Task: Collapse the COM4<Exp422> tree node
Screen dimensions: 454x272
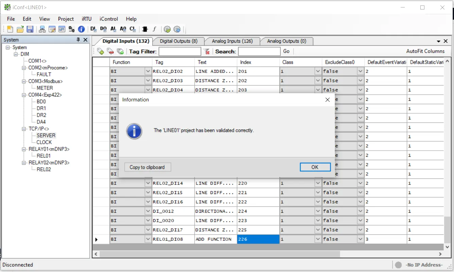Action: [24, 95]
